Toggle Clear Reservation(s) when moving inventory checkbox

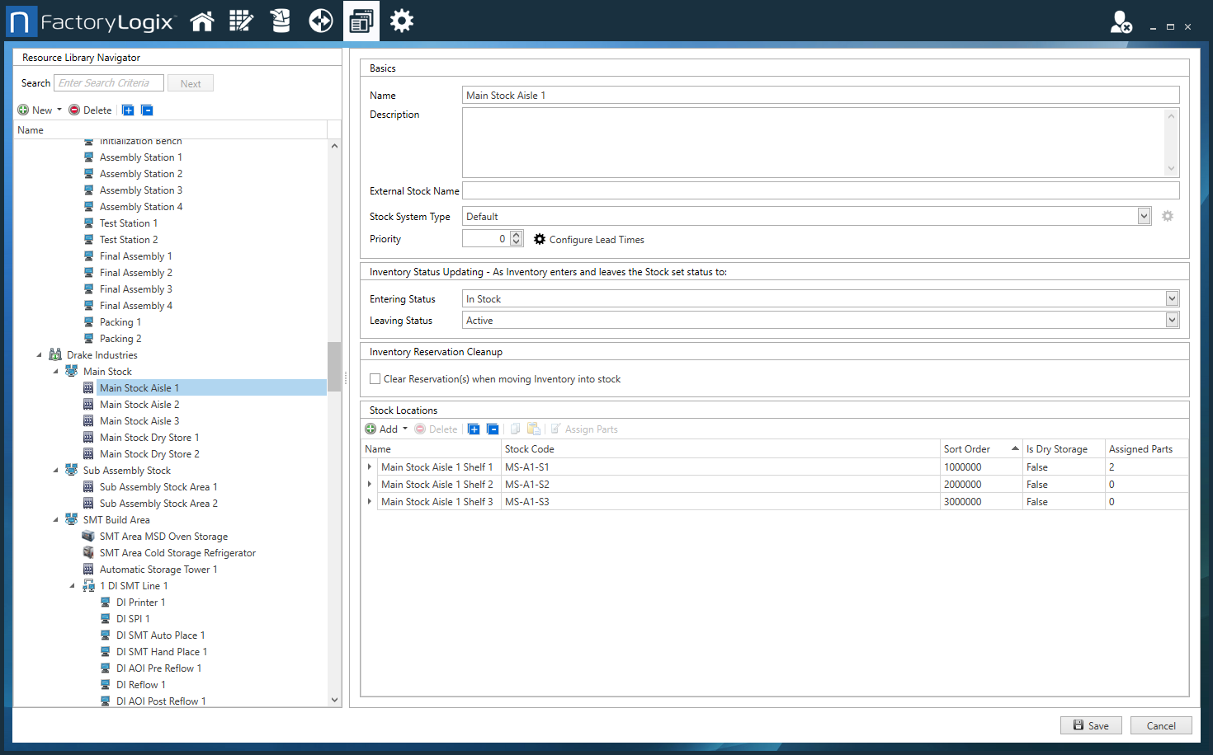click(x=375, y=379)
